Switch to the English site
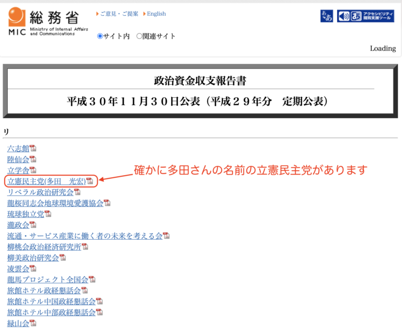Viewport: 402px width, 329px height. coord(156,14)
